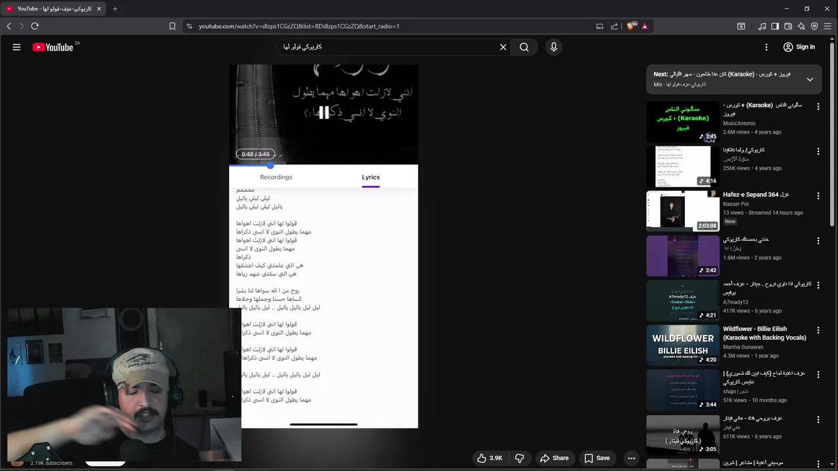This screenshot has height=471, width=838.
Task: Dislike the video
Action: (x=520, y=458)
